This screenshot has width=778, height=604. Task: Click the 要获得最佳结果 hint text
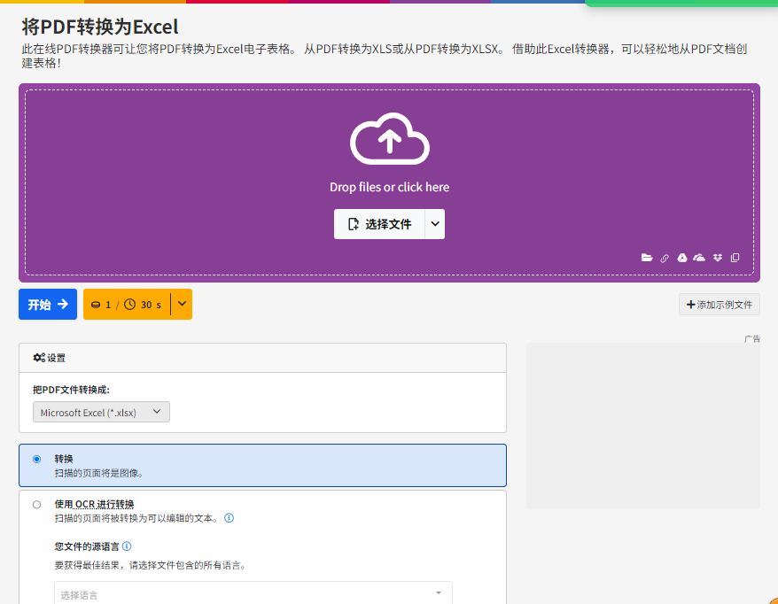(151, 565)
